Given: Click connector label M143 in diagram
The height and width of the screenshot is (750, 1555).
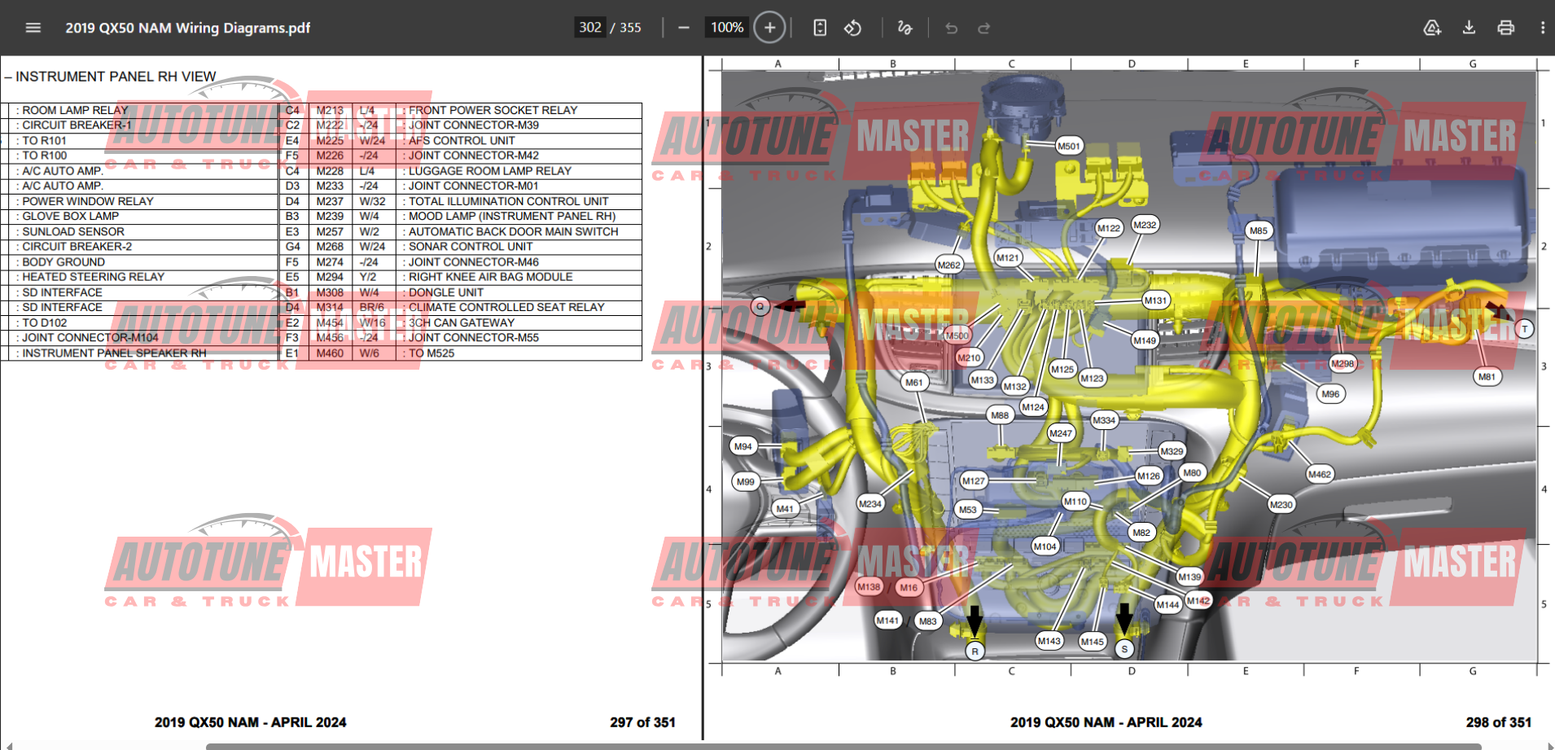Looking at the screenshot, I should coord(1049,641).
